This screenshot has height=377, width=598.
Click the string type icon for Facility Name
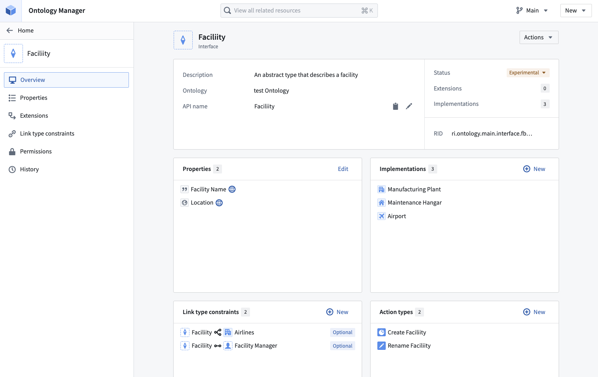185,189
